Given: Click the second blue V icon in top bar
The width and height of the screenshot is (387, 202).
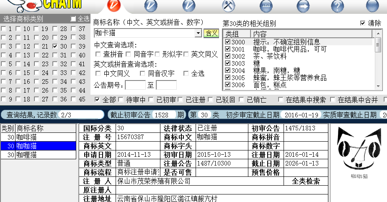Looking at the screenshot, I should [151, 5].
